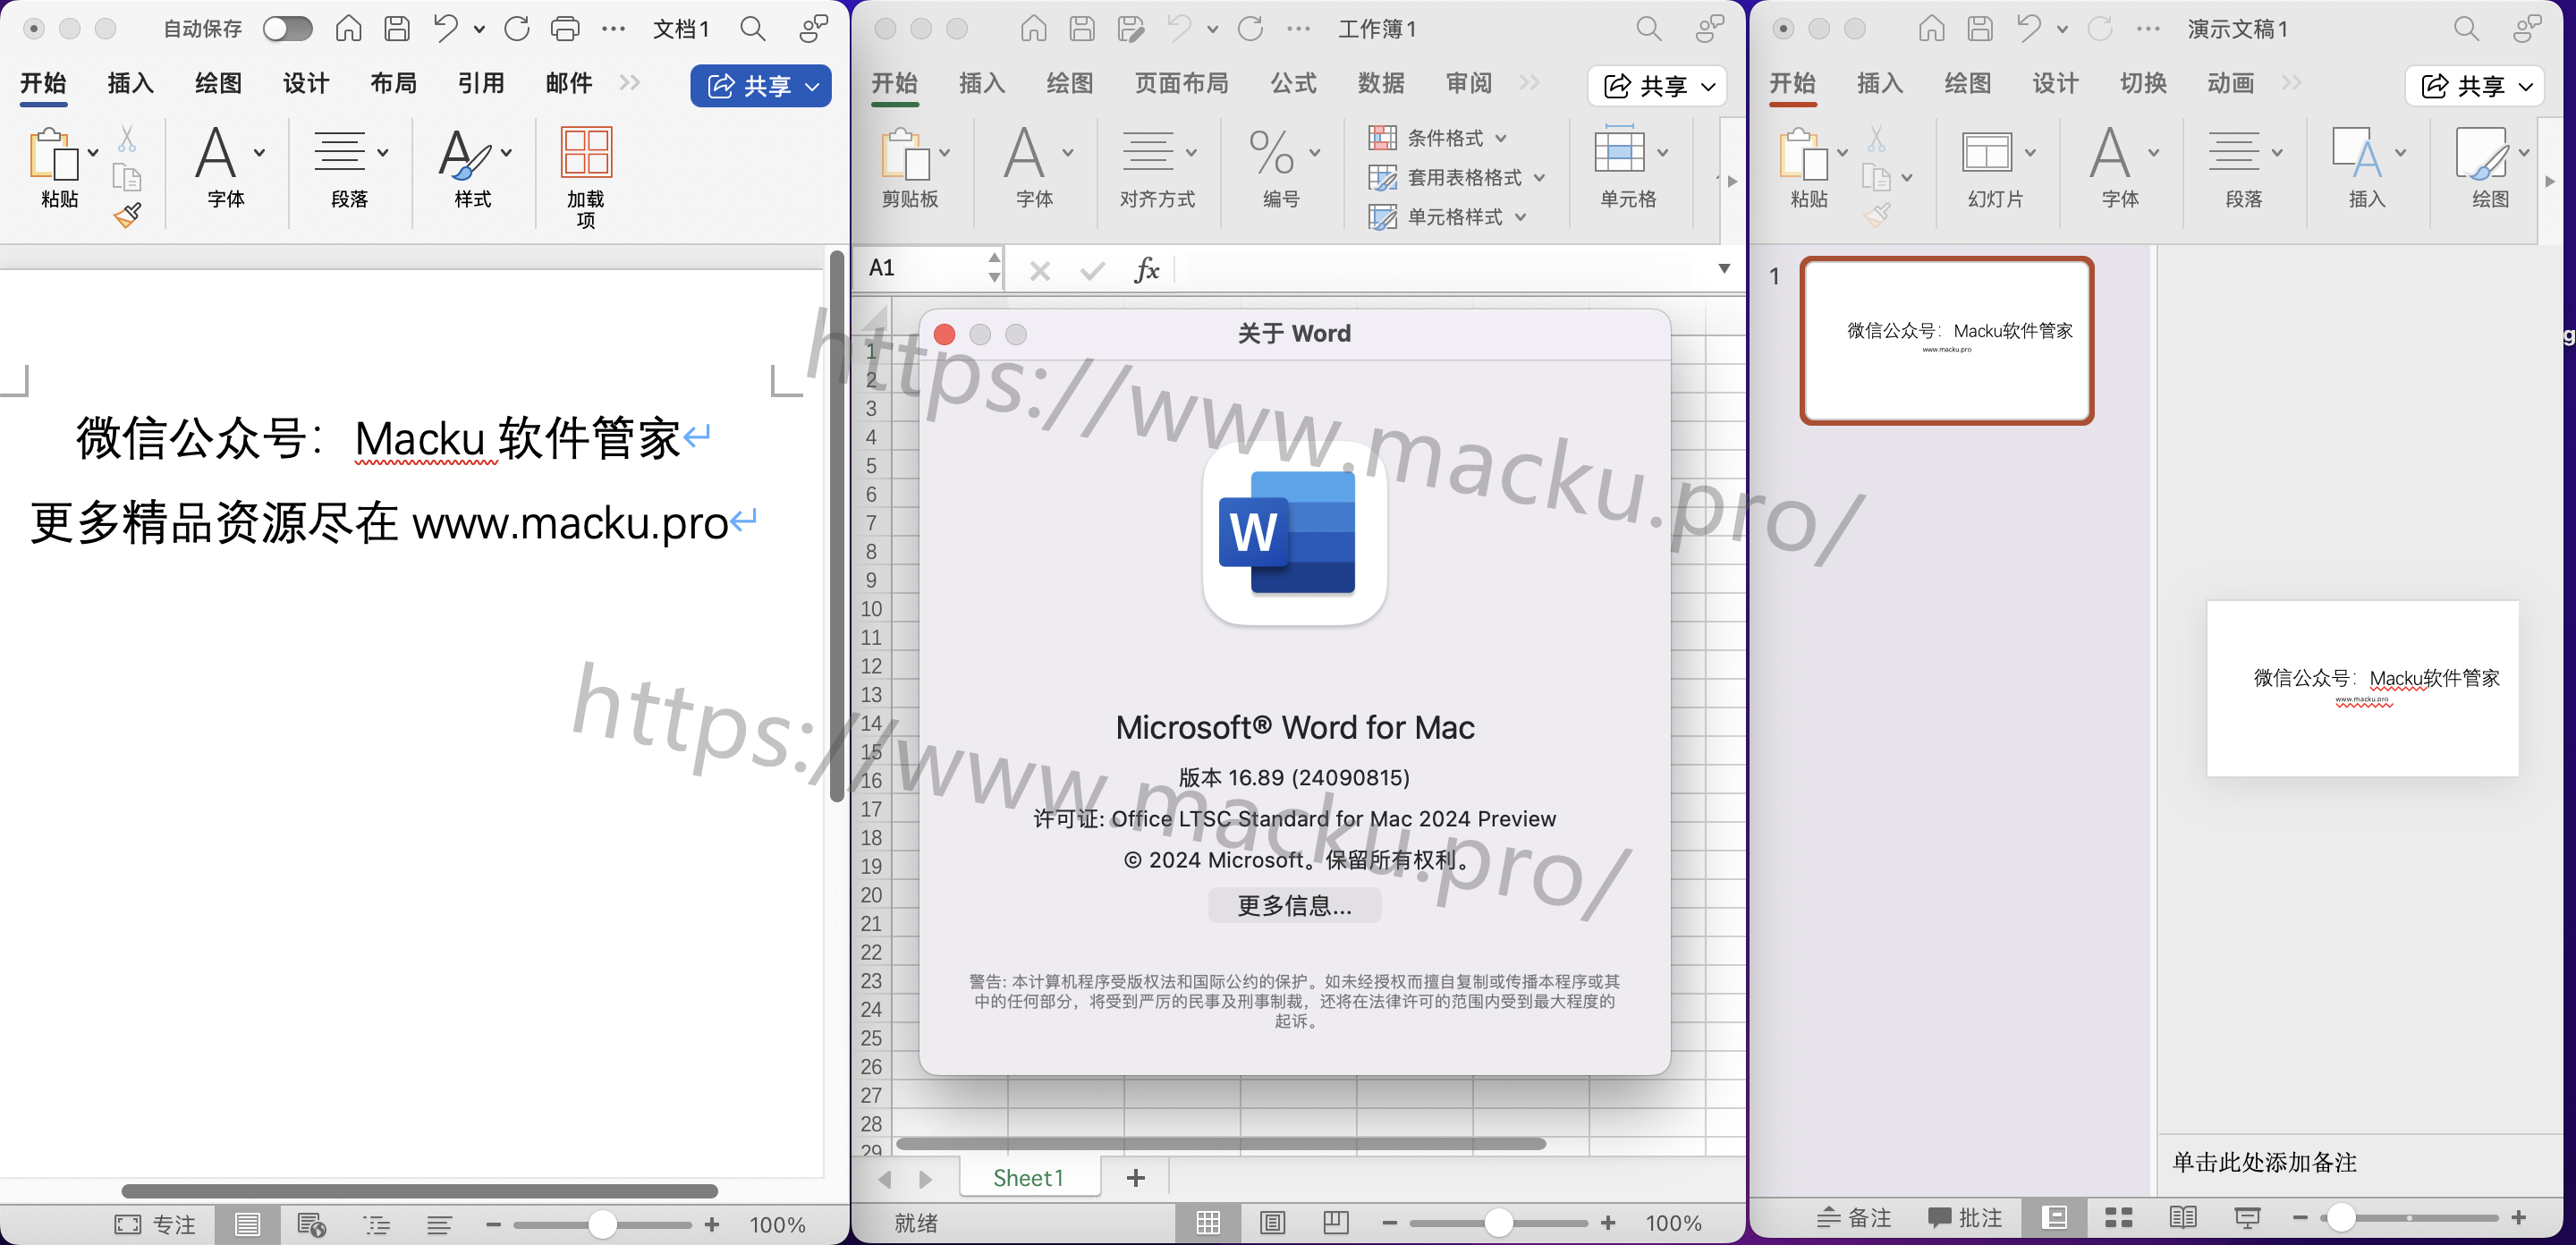
Task: Select the 页面布局 tab in Excel
Action: 1182,83
